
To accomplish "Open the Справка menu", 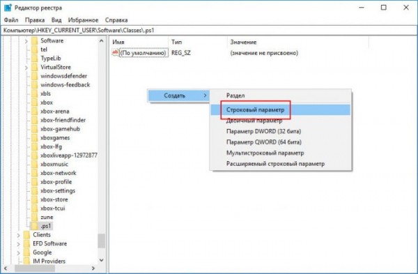I will pyautogui.click(x=116, y=20).
